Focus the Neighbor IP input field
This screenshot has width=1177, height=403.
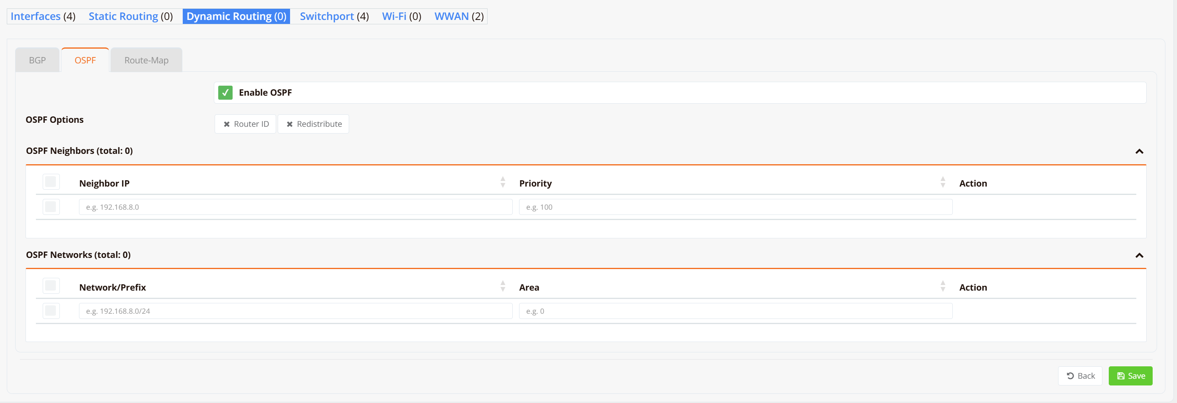pyautogui.click(x=295, y=207)
